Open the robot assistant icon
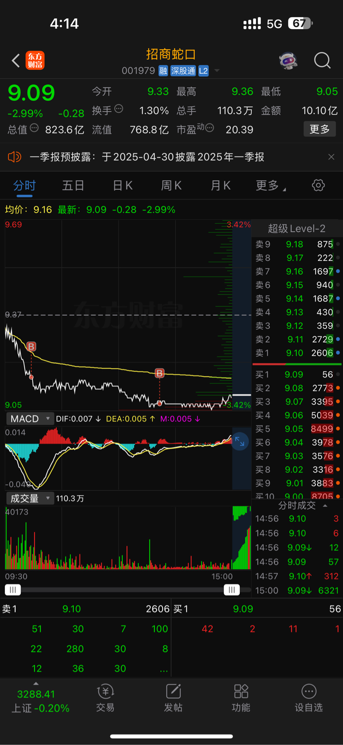The image size is (343, 745). click(289, 60)
